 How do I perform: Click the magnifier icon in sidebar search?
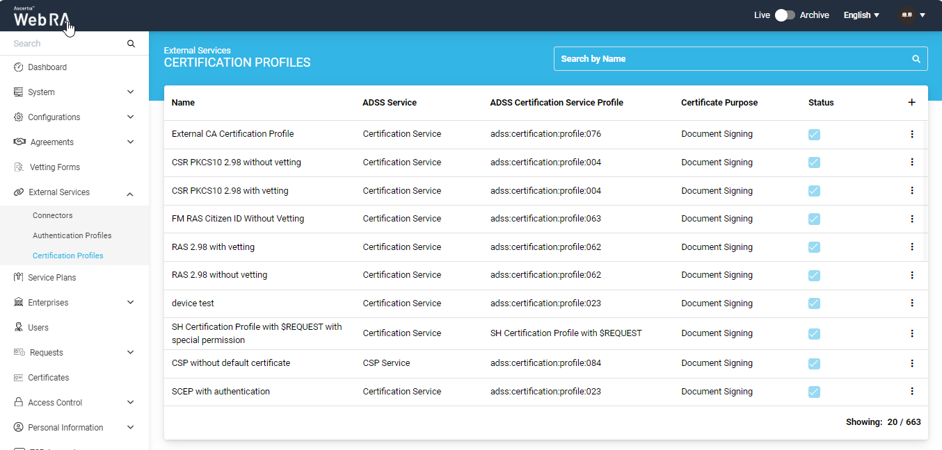tap(131, 44)
